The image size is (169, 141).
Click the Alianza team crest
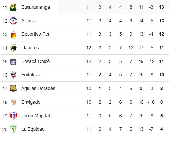(x=13, y=21)
